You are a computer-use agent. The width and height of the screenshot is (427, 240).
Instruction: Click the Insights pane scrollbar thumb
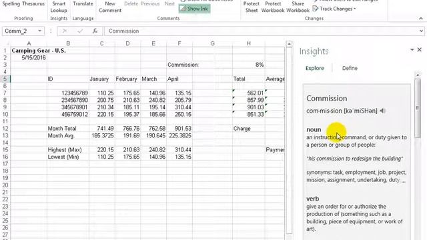coord(418,108)
